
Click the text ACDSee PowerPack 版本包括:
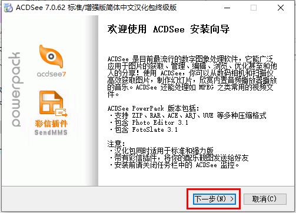click(154, 108)
